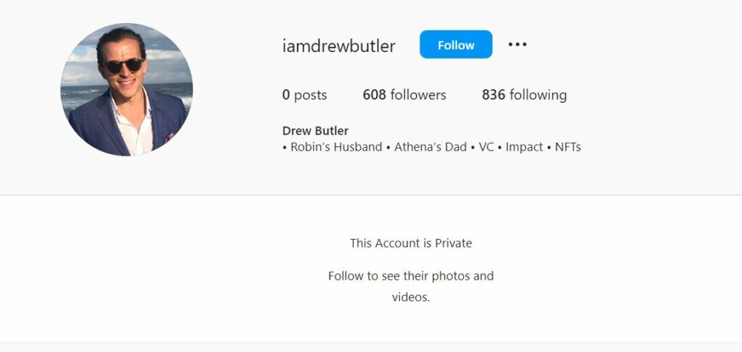View Drew Butler's profile picture
This screenshot has width=742, height=352.
tap(126, 89)
